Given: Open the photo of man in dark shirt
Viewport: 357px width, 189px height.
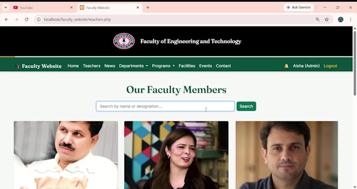Looking at the screenshot, I should point(287,155).
